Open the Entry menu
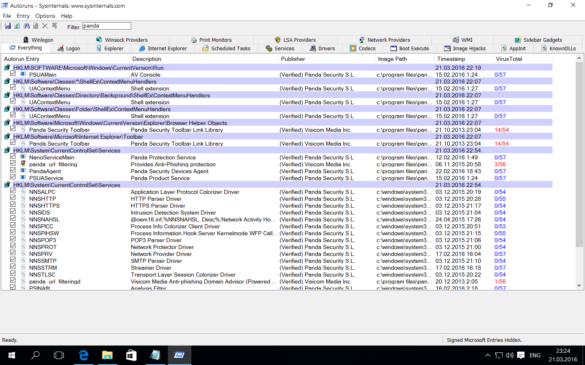 pos(23,16)
